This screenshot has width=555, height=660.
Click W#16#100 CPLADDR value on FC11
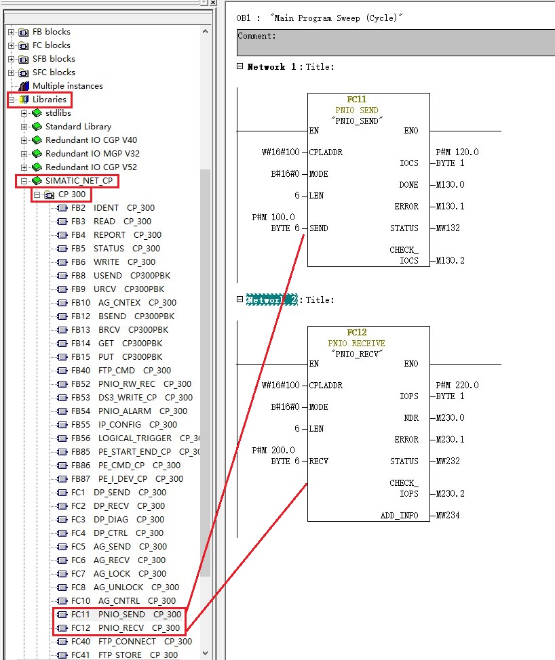pyautogui.click(x=280, y=152)
